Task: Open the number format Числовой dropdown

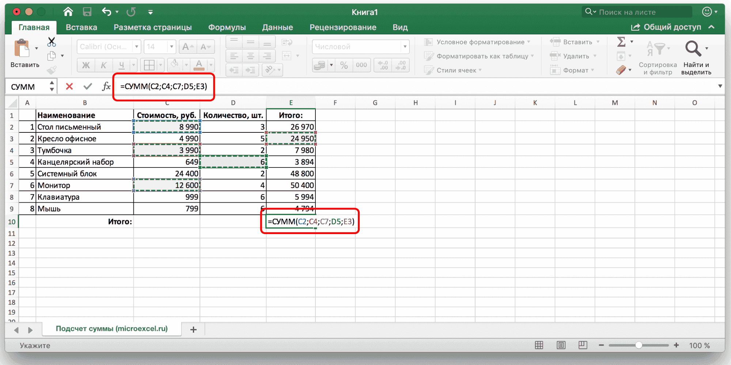Action: [x=405, y=47]
